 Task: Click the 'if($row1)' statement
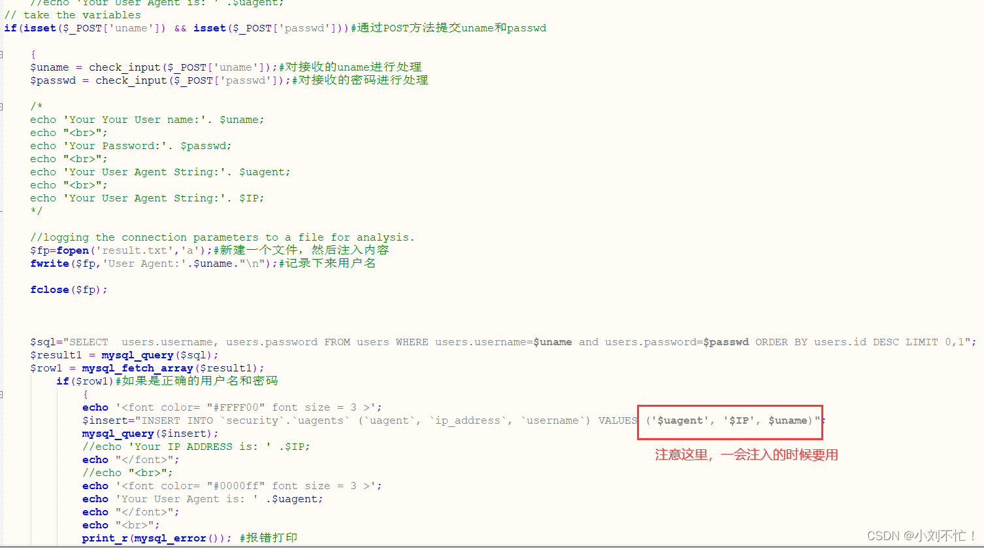click(x=86, y=381)
